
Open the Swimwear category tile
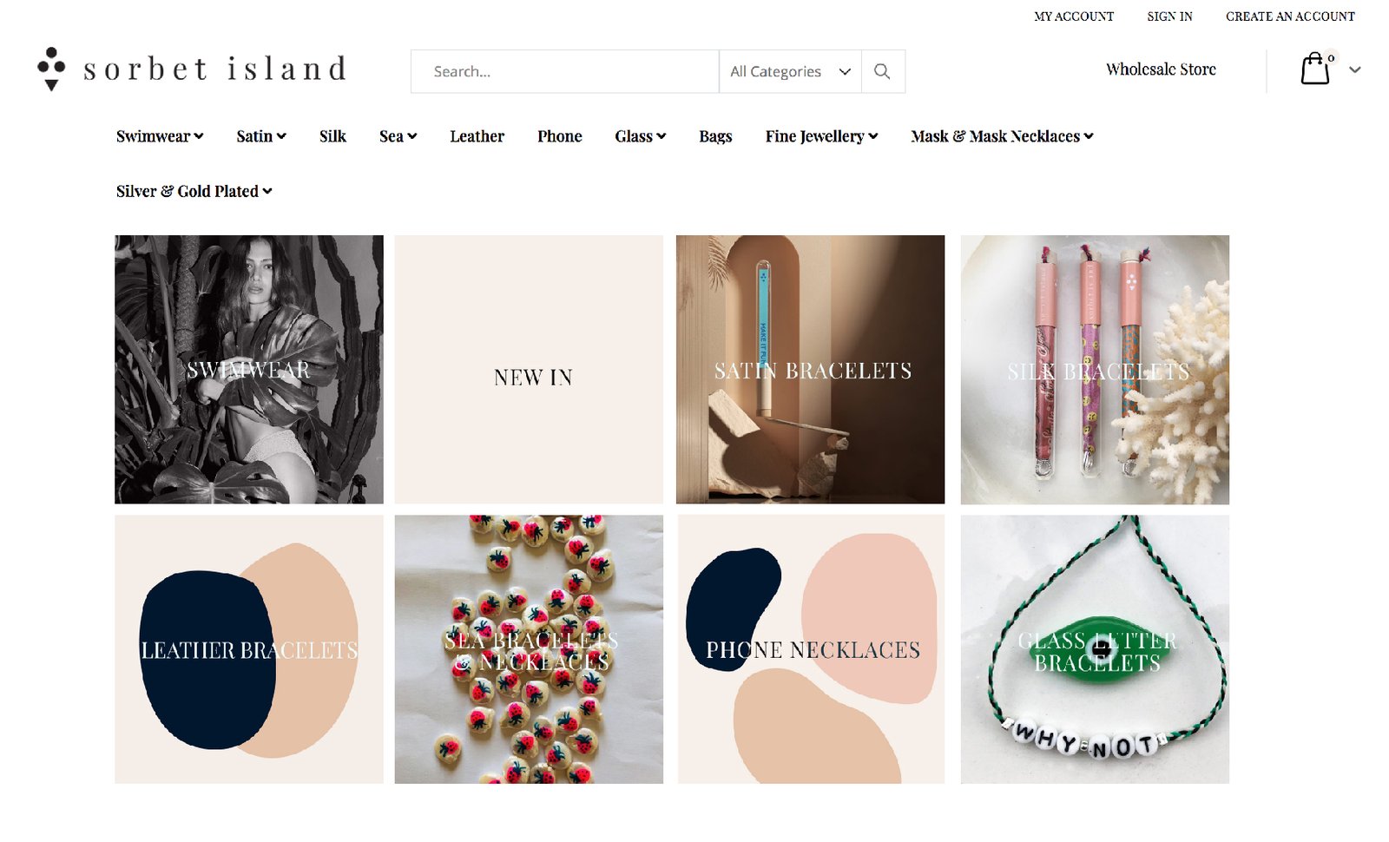249,369
